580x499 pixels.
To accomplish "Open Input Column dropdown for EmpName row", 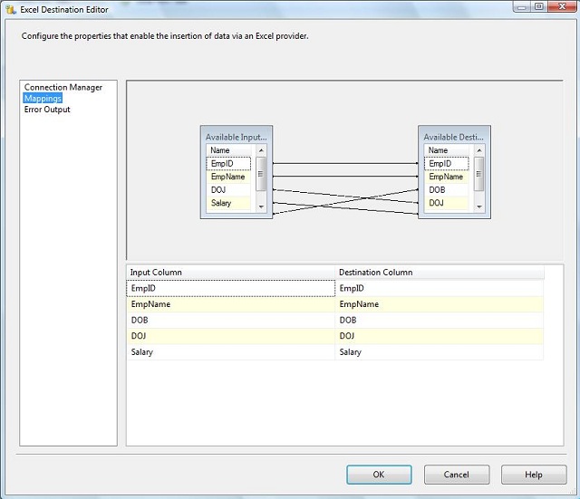I will point(230,305).
